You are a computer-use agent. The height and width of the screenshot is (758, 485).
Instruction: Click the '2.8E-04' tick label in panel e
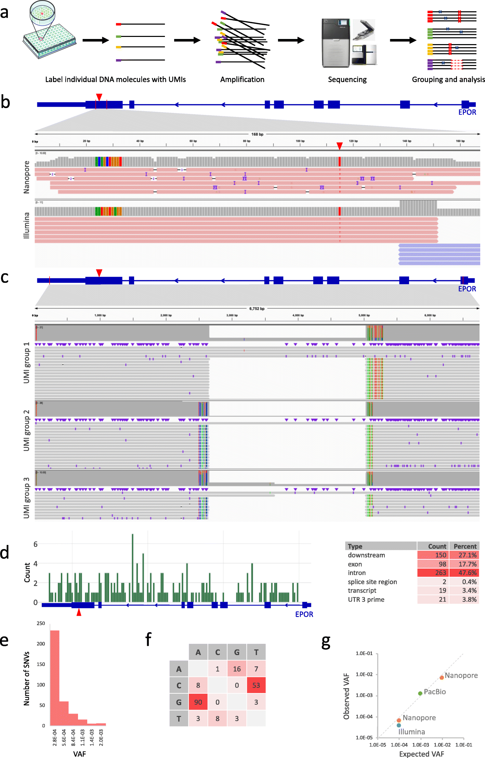tap(55, 737)
